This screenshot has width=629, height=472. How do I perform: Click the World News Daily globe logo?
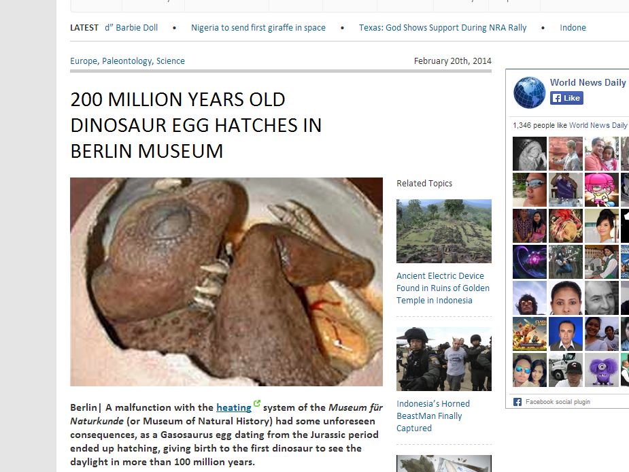point(529,92)
